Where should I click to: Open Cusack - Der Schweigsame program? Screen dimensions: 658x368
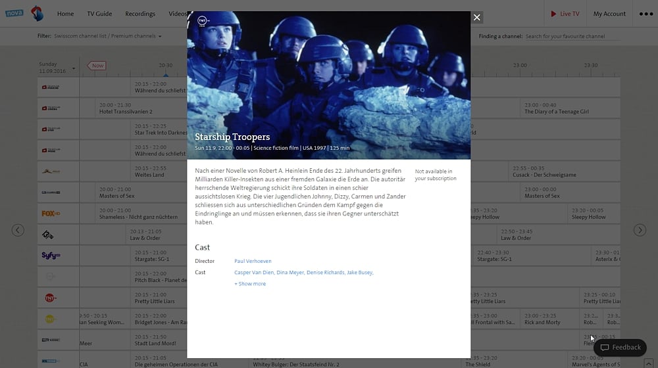pos(564,172)
